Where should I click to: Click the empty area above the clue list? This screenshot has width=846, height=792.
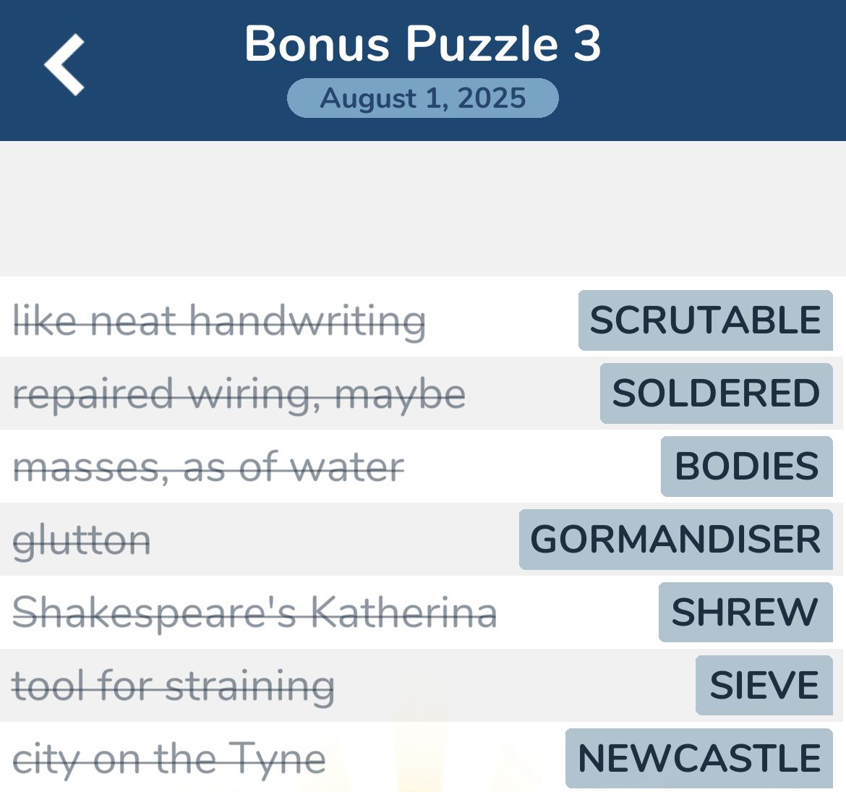pos(423,210)
